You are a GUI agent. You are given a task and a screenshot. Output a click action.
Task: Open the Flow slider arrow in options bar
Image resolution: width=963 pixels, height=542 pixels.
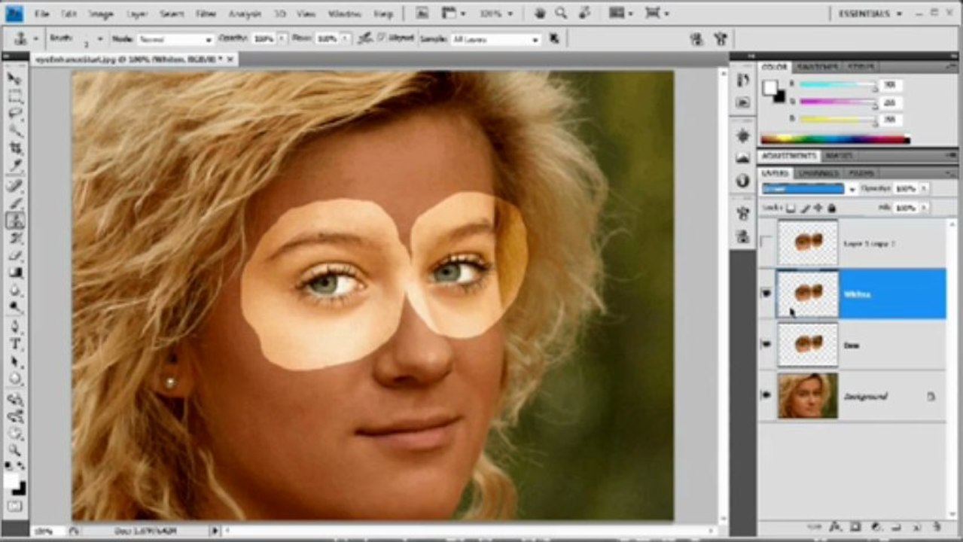coord(346,38)
